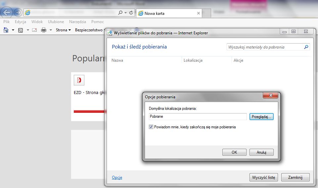
Task: Click the Akcje column header
Action: tap(238, 60)
